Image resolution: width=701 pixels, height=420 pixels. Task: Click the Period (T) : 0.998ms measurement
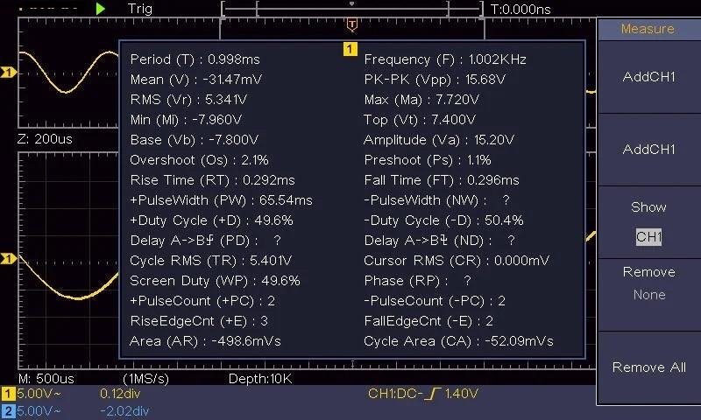pyautogui.click(x=195, y=59)
